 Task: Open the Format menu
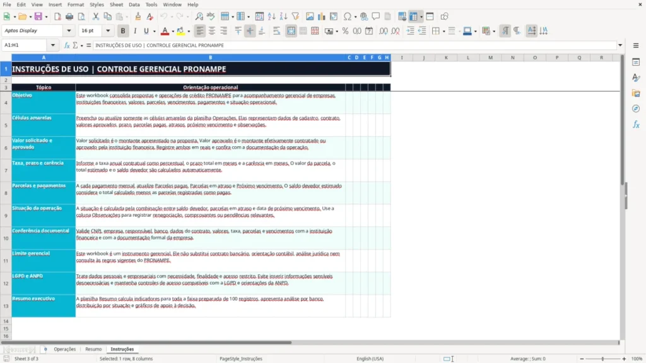click(x=76, y=4)
